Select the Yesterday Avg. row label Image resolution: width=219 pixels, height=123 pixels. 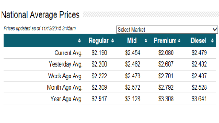pos(65,64)
